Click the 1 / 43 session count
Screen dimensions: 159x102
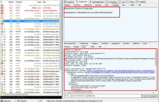coord(40,101)
